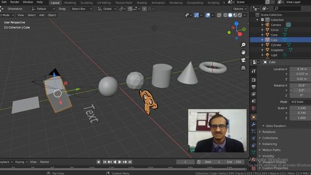Toggle auto keying record button
Image resolution: width=311 pixels, height=175 pixels.
[99, 162]
